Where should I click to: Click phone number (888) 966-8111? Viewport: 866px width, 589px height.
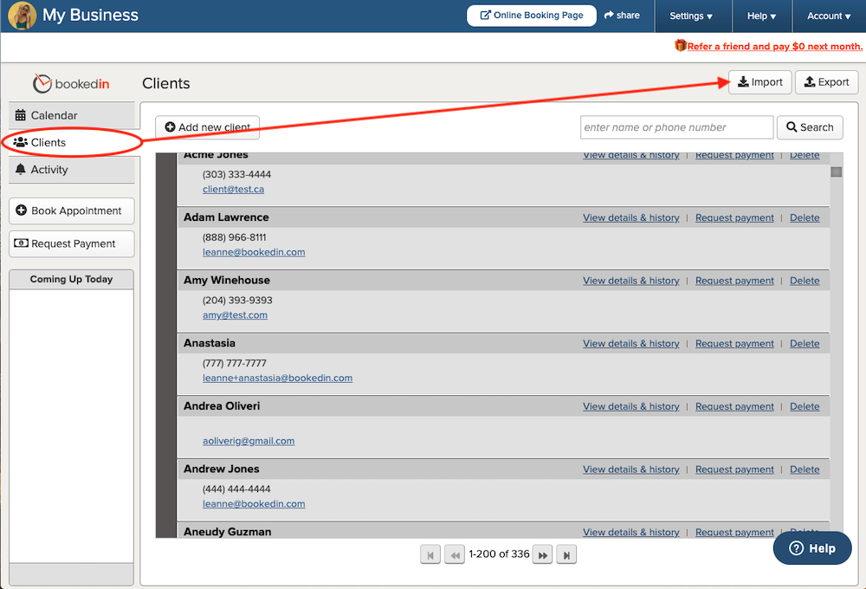[234, 237]
